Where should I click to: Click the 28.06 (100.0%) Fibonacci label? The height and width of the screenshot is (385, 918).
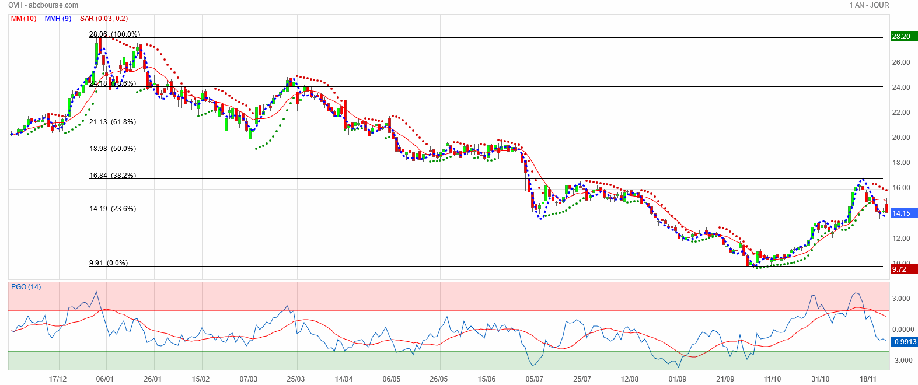point(114,34)
